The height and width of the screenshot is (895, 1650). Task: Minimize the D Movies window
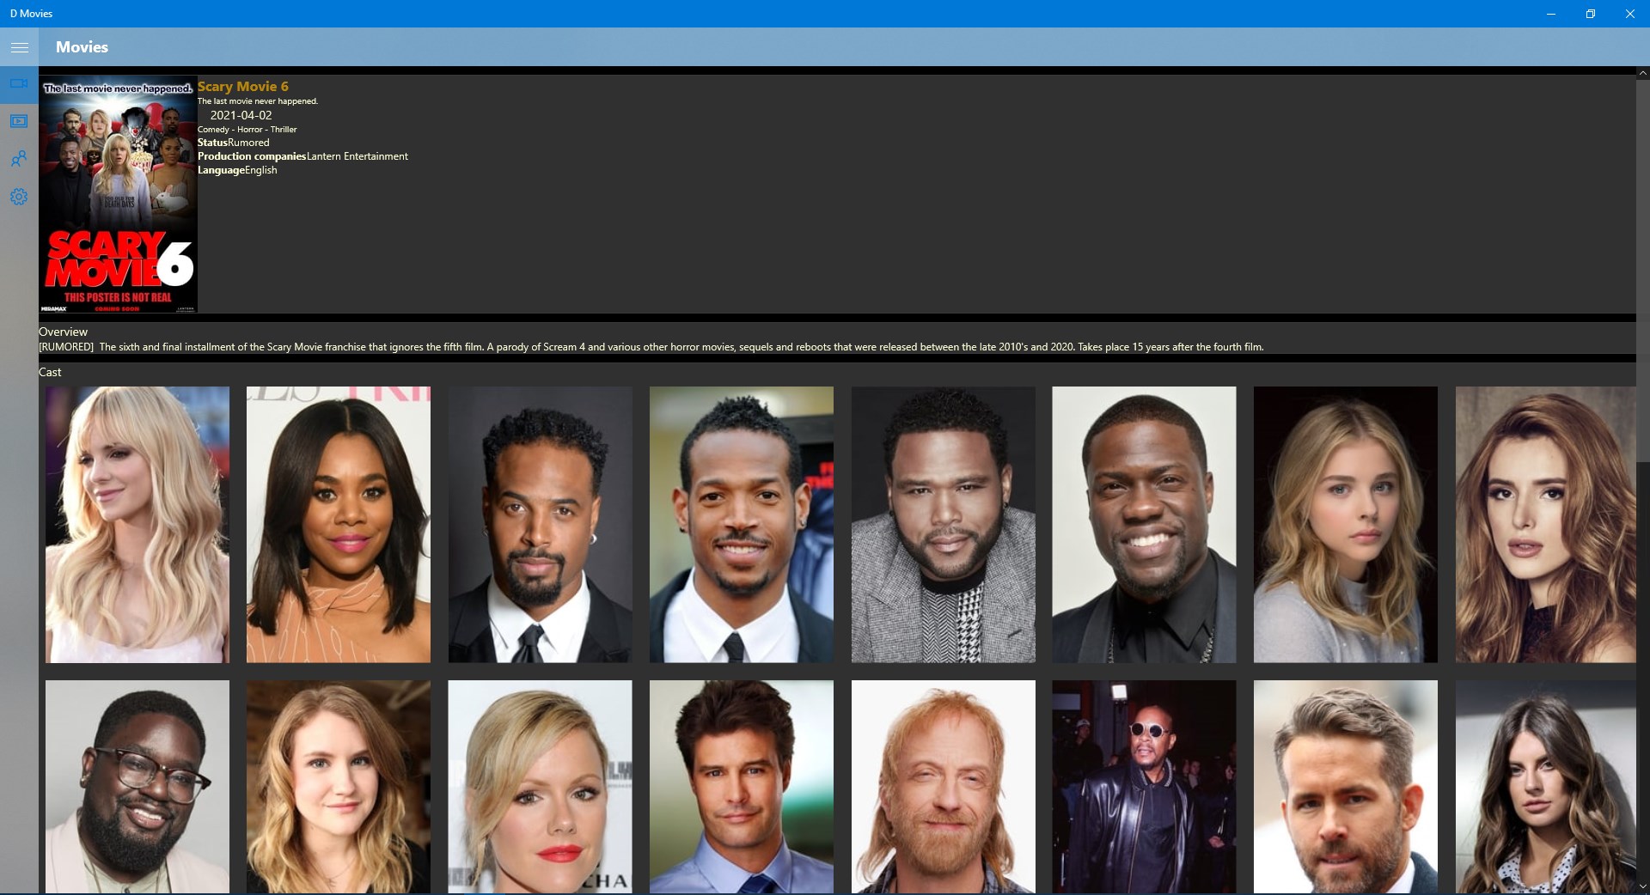tap(1551, 14)
